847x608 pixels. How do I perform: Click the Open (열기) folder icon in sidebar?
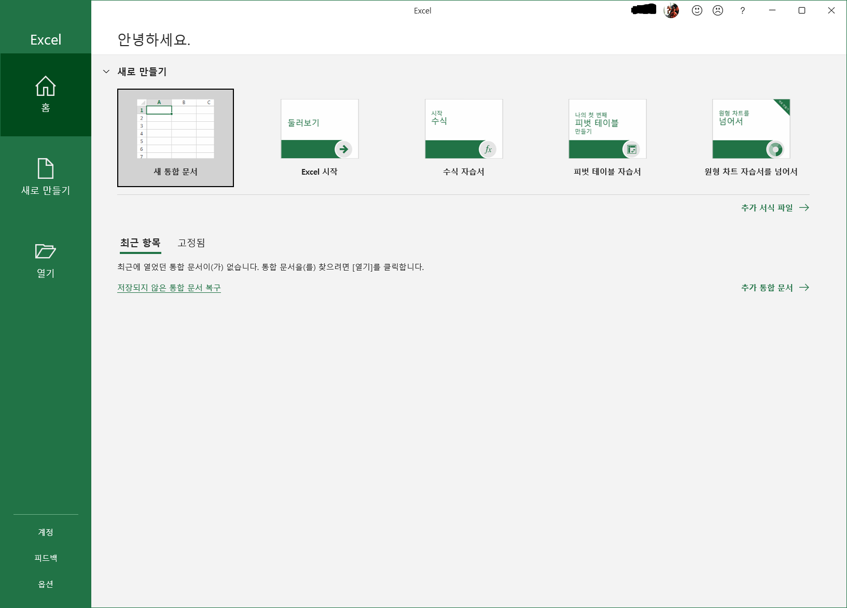click(46, 251)
